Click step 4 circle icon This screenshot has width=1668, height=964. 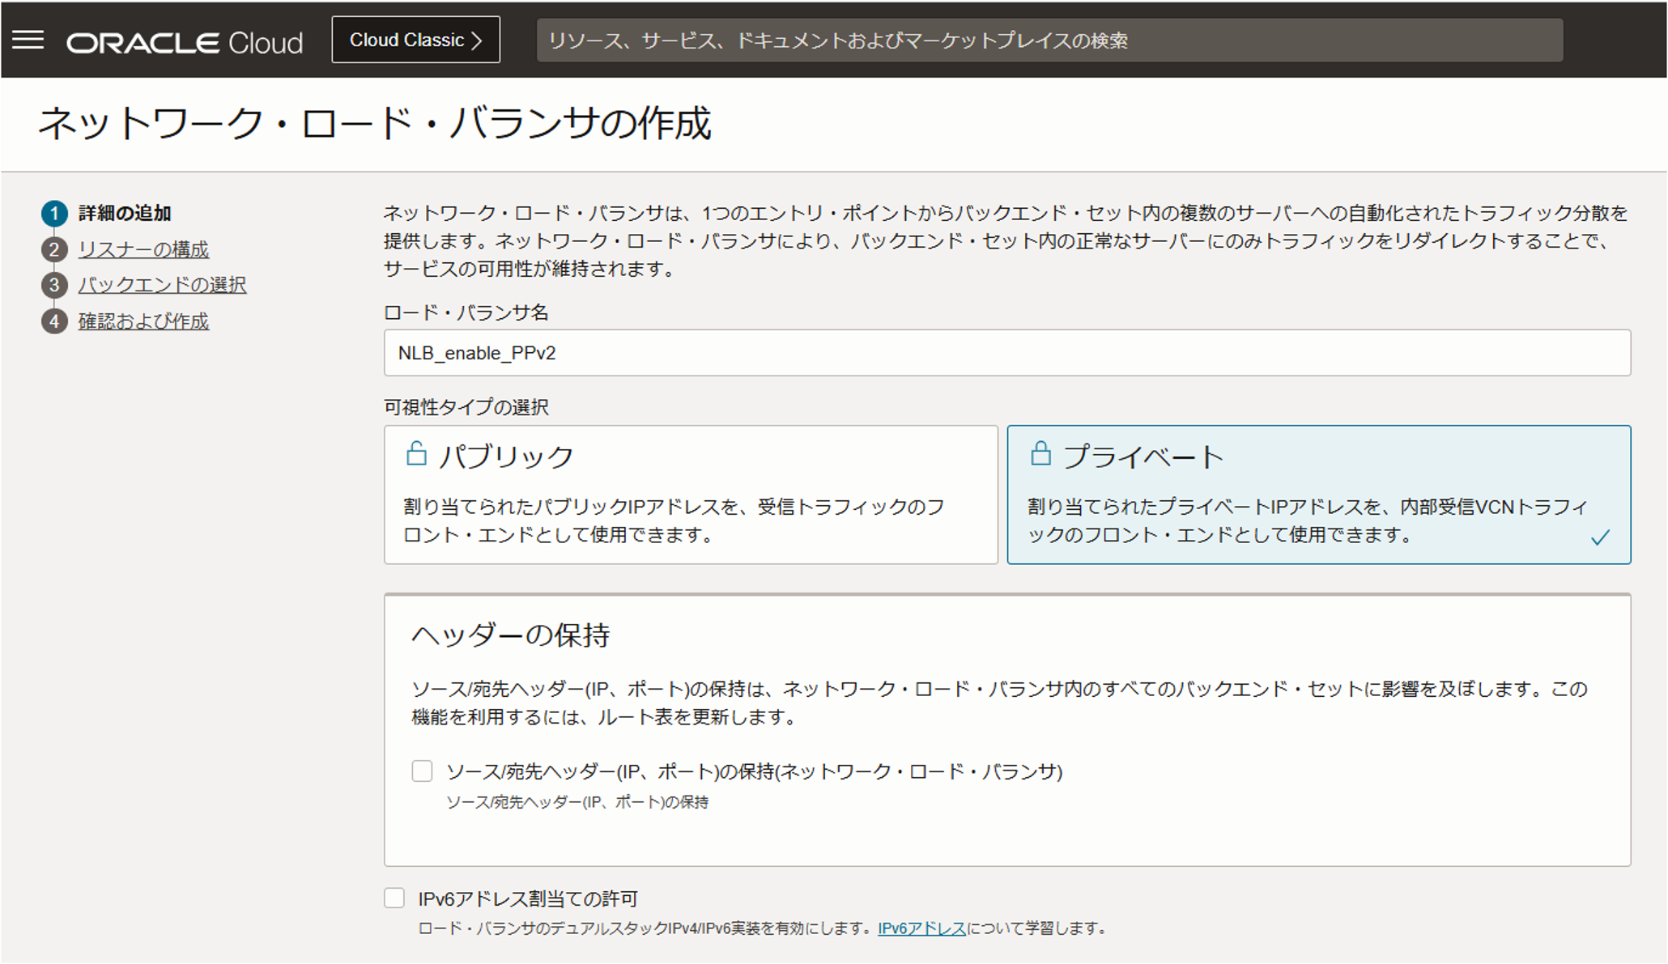tap(53, 321)
